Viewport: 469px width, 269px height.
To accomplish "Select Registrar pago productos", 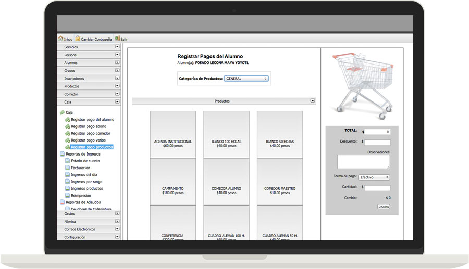I will point(92,147).
